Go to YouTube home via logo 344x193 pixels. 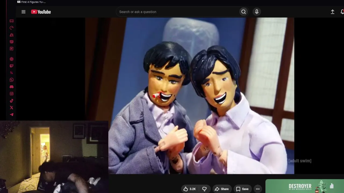(x=41, y=12)
